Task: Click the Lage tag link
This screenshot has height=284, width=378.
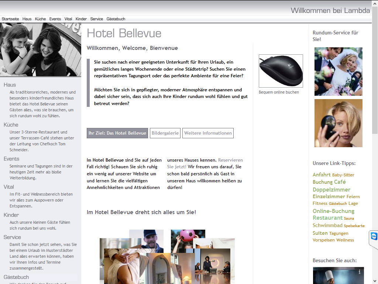Action: (x=353, y=203)
